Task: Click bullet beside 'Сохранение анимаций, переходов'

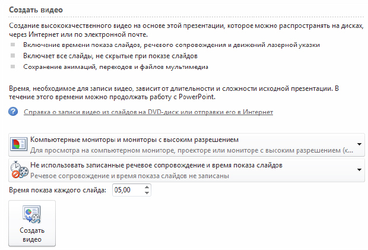Action: (x=14, y=67)
